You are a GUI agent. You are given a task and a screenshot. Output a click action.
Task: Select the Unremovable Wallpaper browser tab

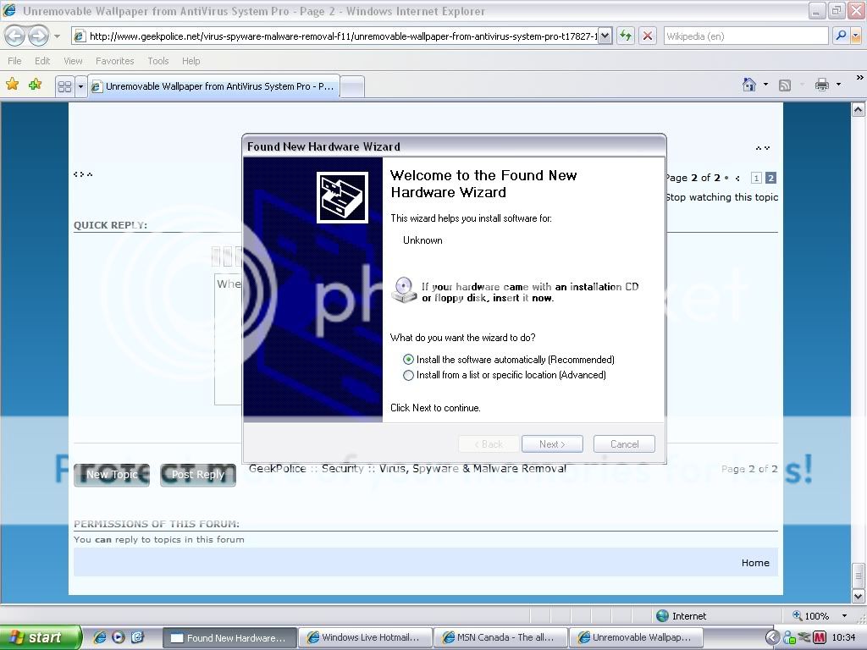[214, 86]
